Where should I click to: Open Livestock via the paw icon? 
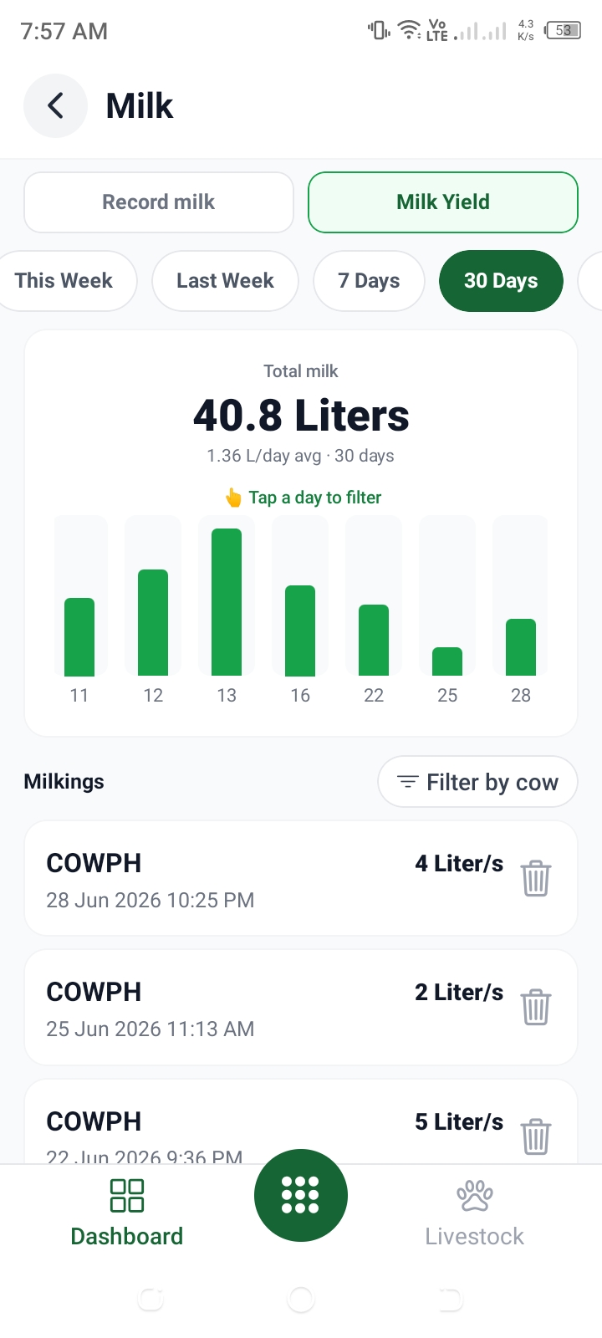pyautogui.click(x=475, y=1195)
